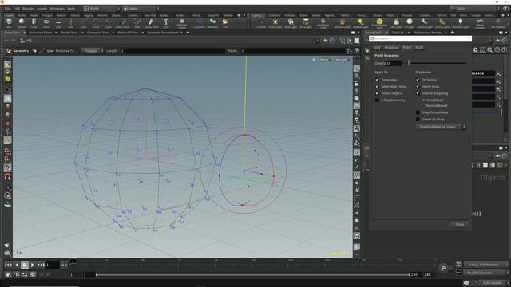Viewport: 511px width, 287px height.
Task: Open the Persp camera menu in viewport
Action: coord(324,60)
